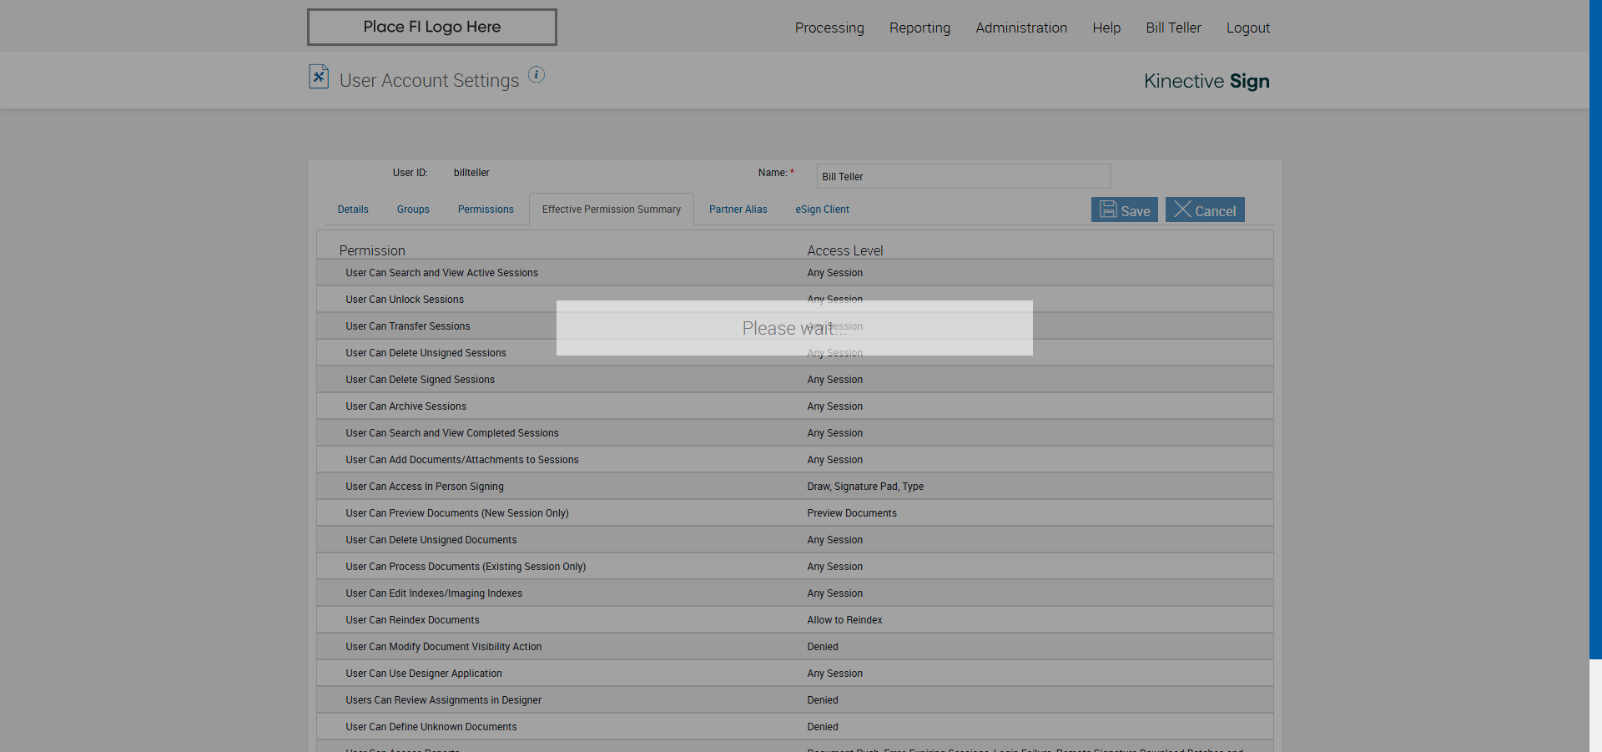Screen dimensions: 1602x752
Task: Click the Place FI Logo Here box
Action: [431, 27]
